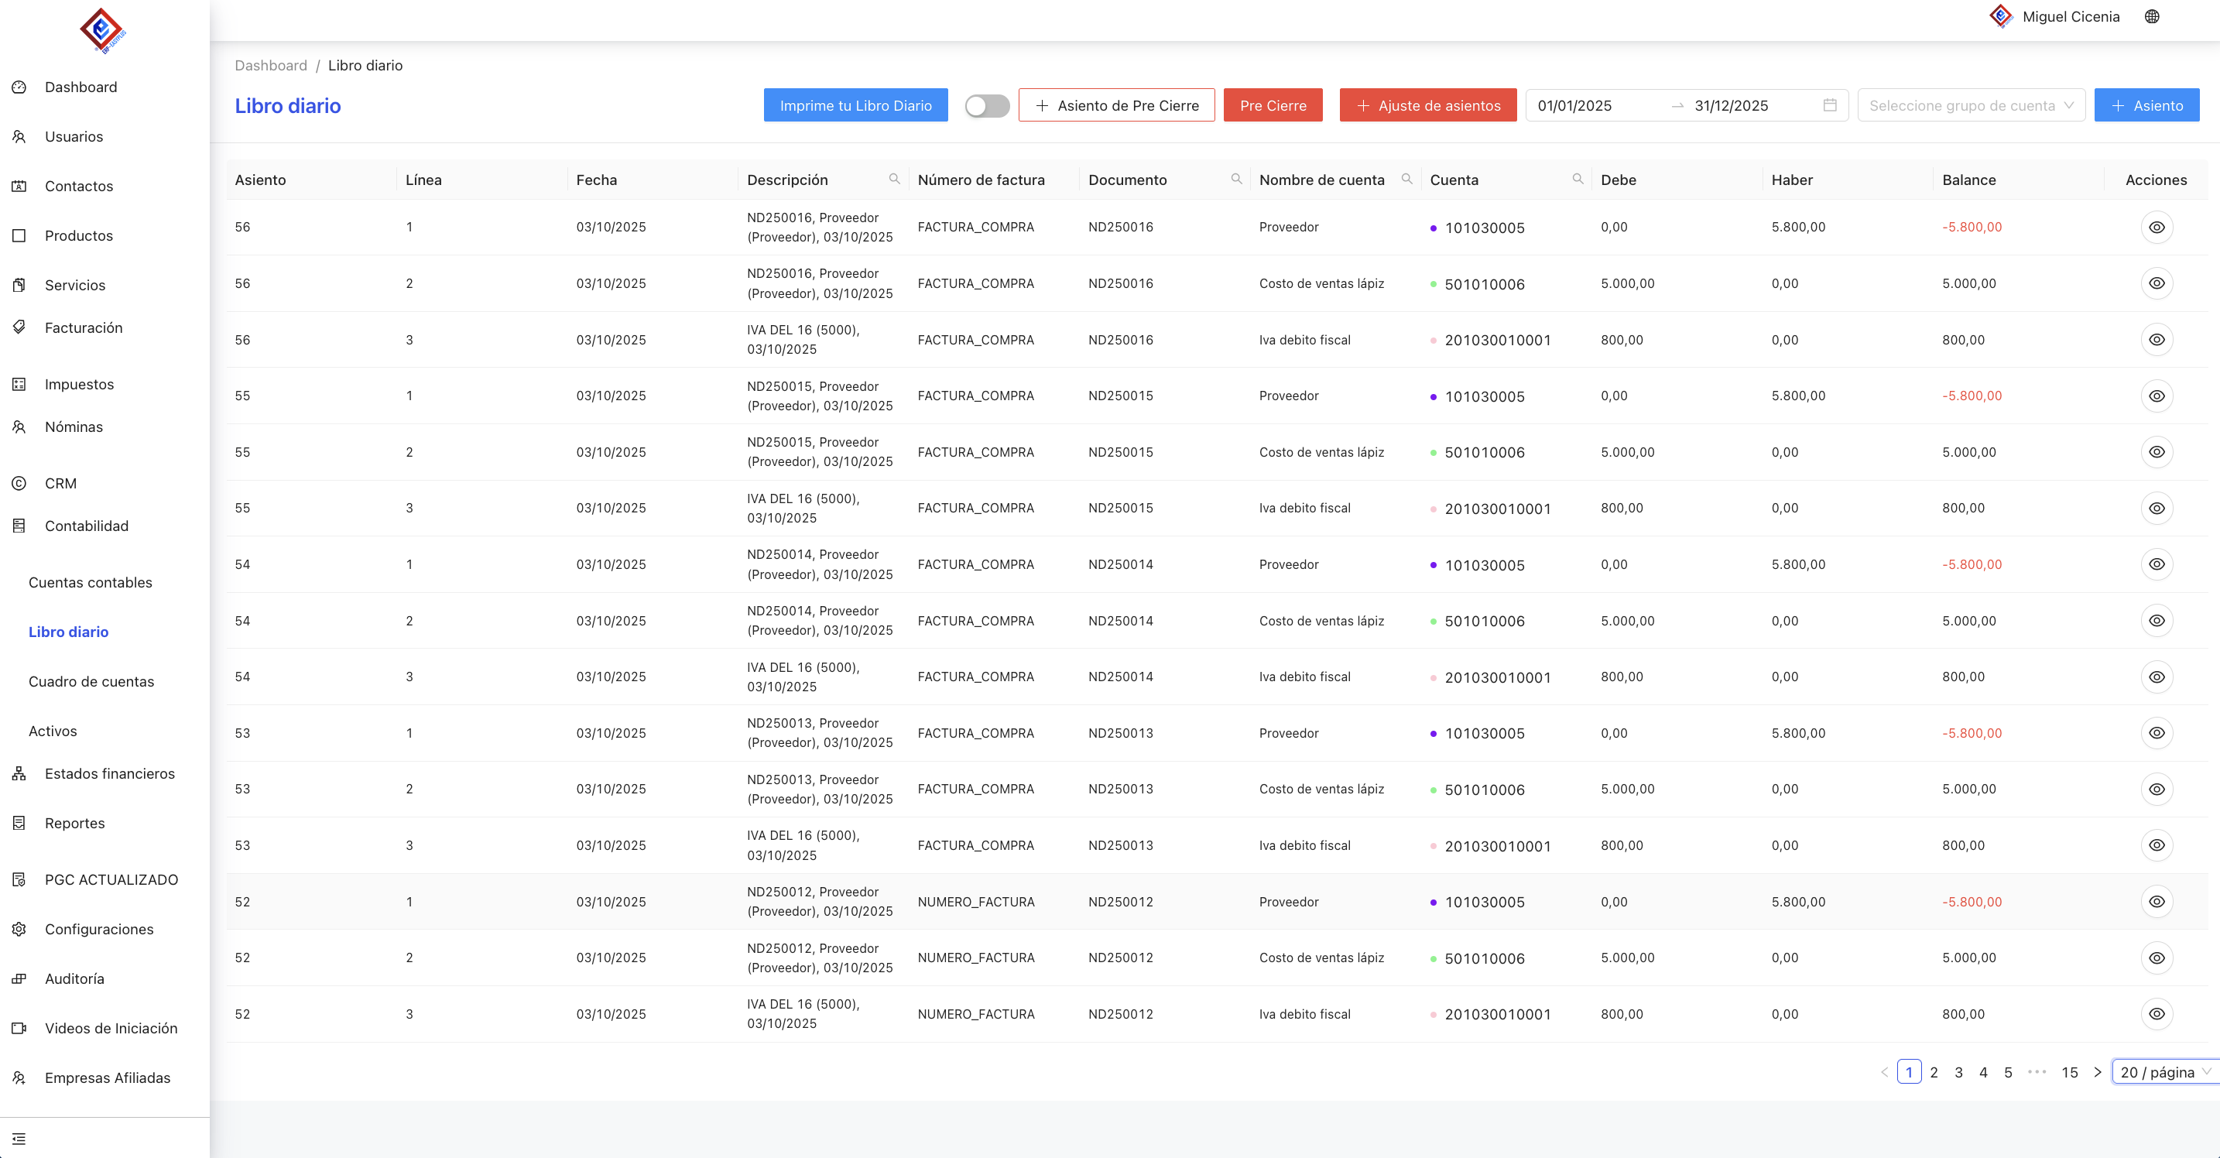The width and height of the screenshot is (2220, 1158).
Task: View entry 52 line 3 via eye icon
Action: (x=2157, y=1014)
